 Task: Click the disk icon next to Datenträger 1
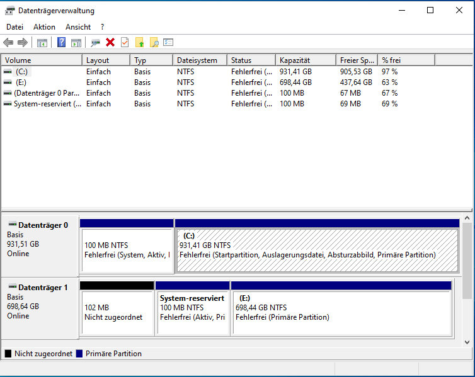click(x=13, y=286)
